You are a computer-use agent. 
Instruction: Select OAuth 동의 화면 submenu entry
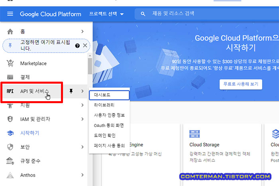point(109,125)
